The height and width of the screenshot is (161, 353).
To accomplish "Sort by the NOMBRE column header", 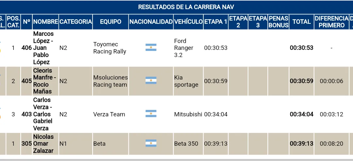I will pyautogui.click(x=45, y=22).
